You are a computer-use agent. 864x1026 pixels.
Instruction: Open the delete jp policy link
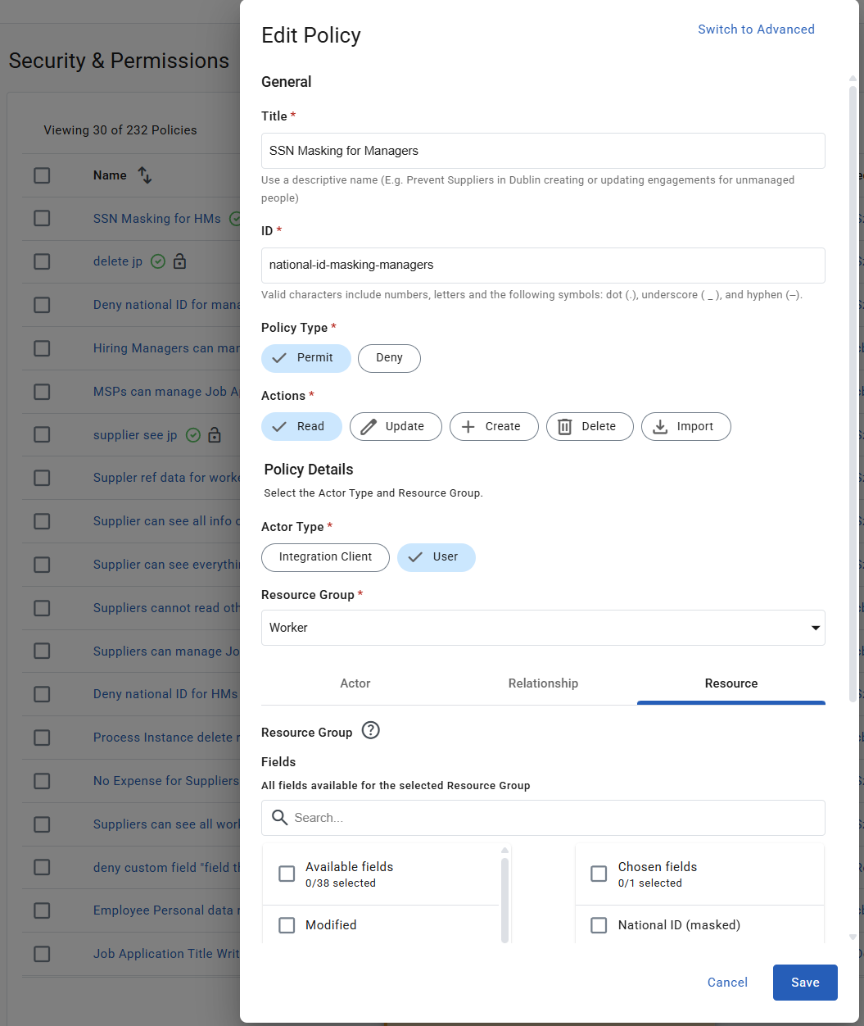click(118, 261)
